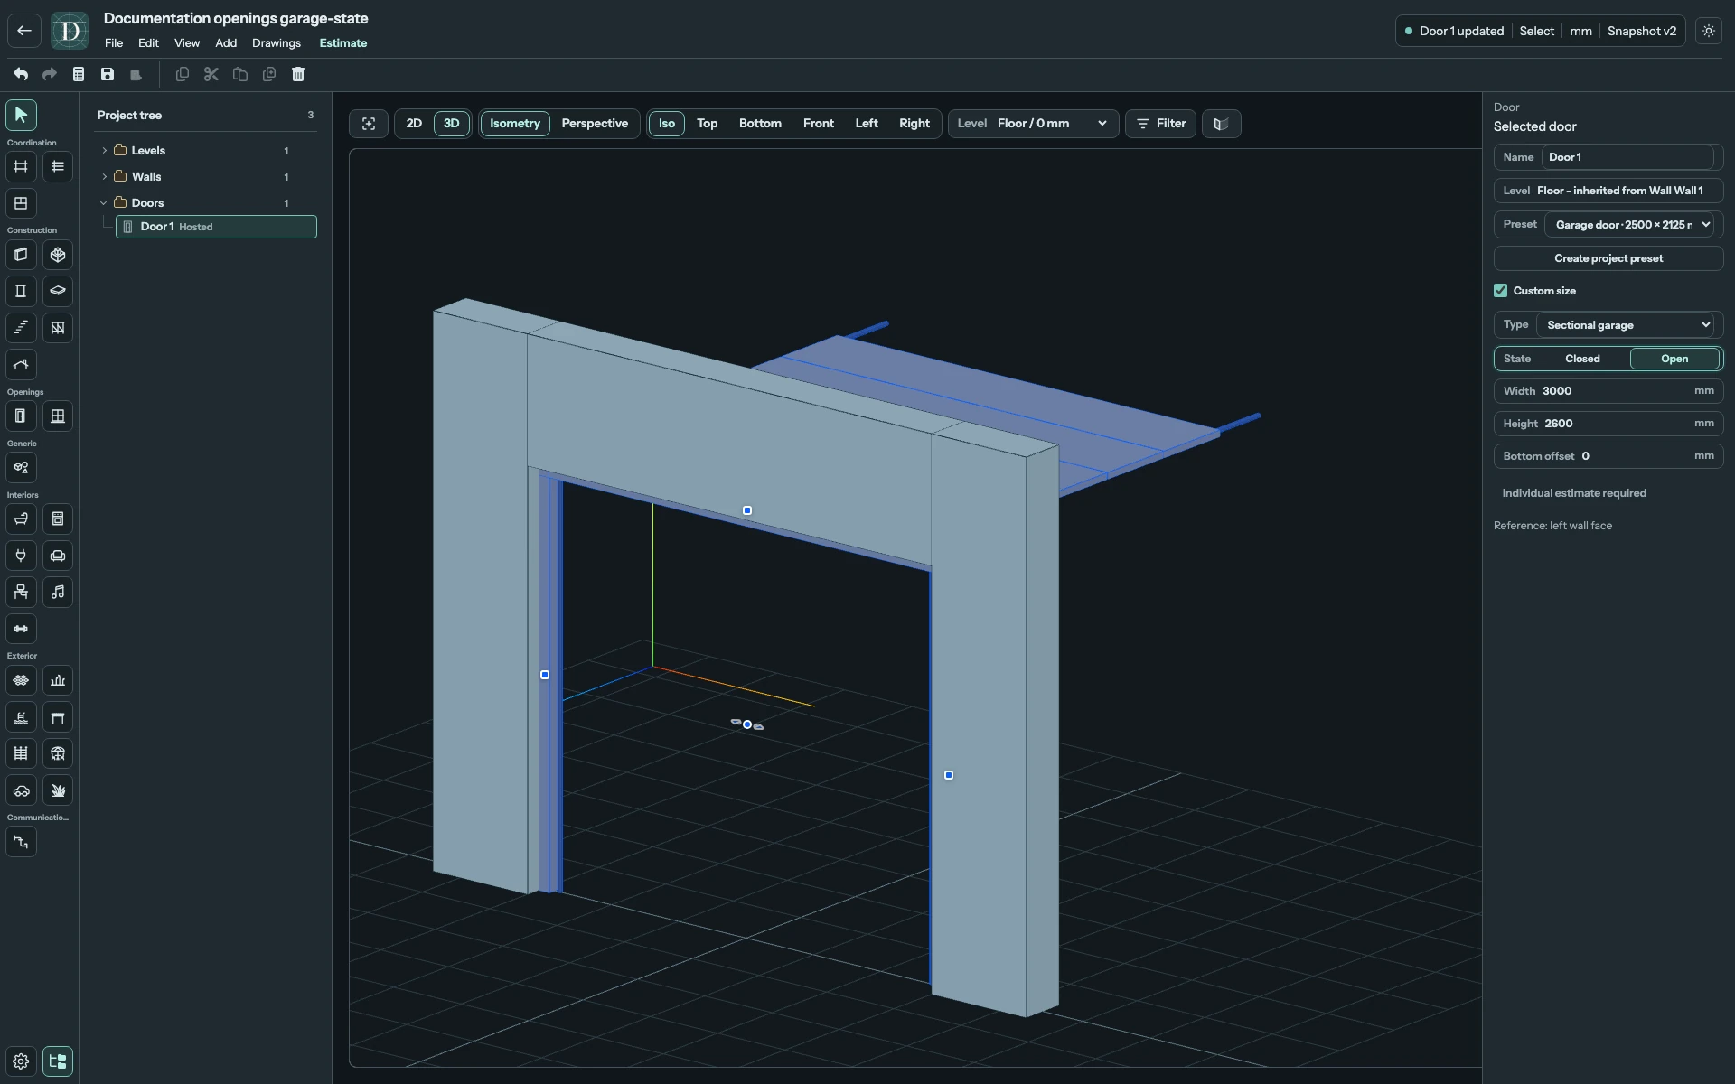The height and width of the screenshot is (1084, 1735).
Task: Select the door opening tool
Action: coord(21,416)
